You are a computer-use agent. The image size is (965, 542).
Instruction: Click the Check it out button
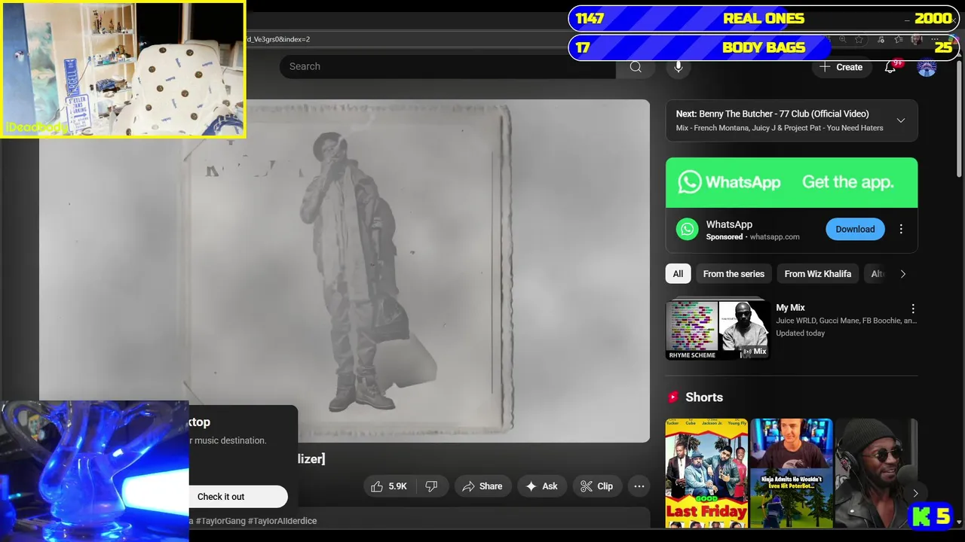point(237,497)
